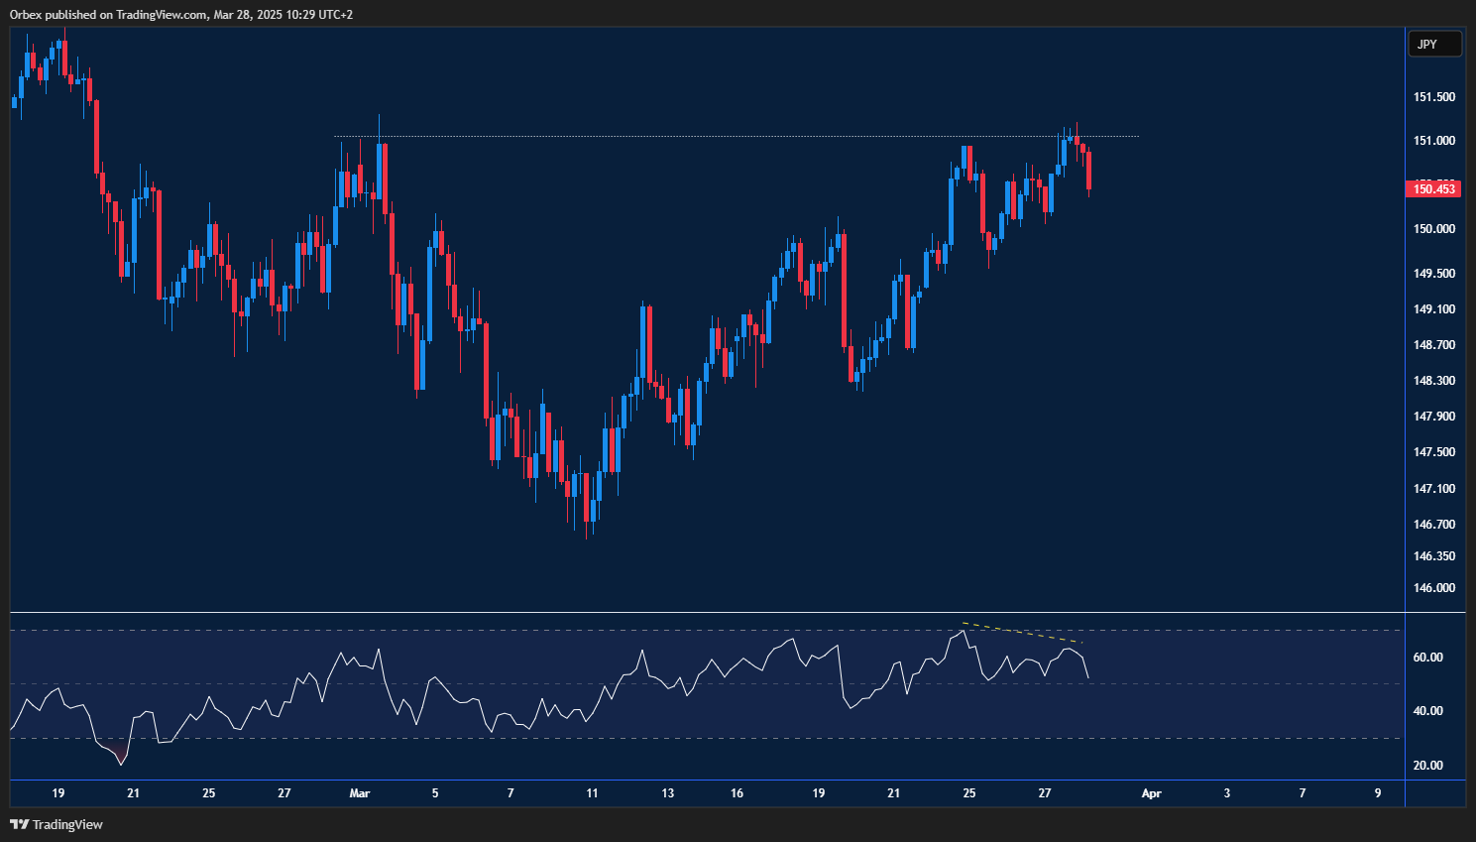
Task: Click the Mar label on time axis
Action: point(359,793)
